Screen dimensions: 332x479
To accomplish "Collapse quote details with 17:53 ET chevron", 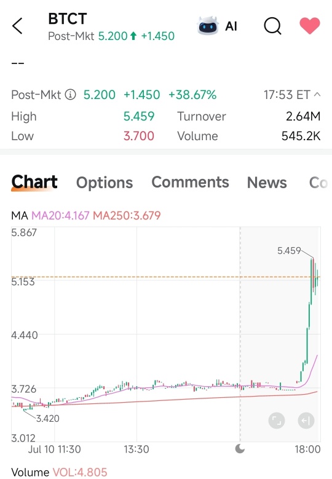I will tap(317, 95).
